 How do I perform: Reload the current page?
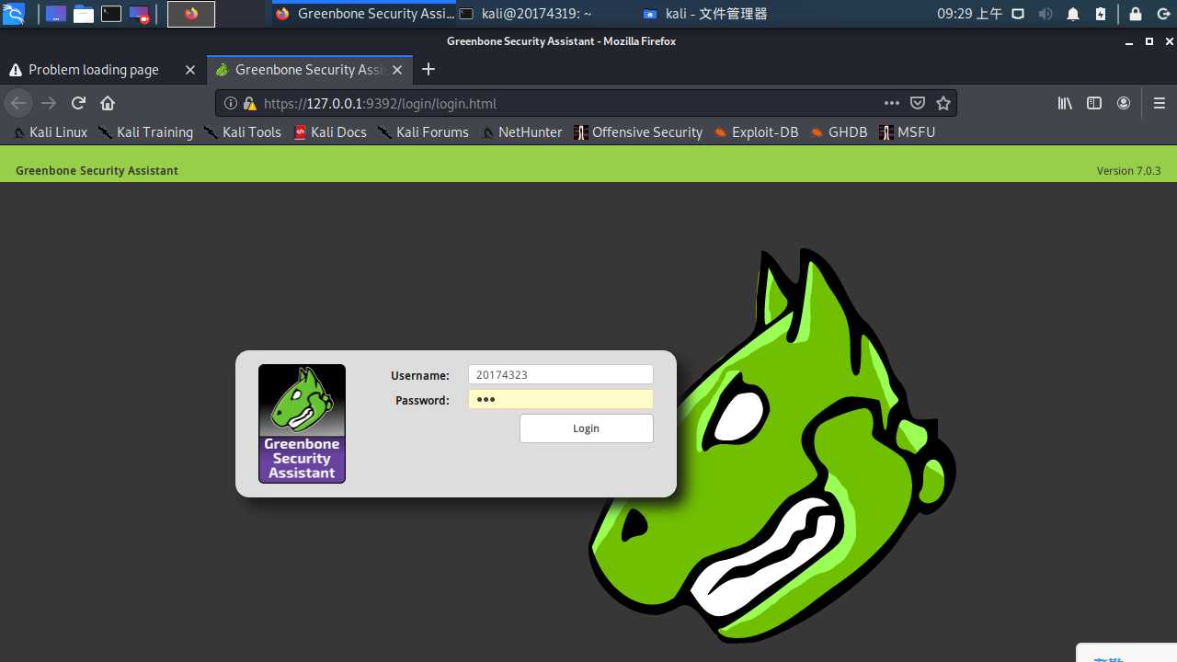coord(78,103)
